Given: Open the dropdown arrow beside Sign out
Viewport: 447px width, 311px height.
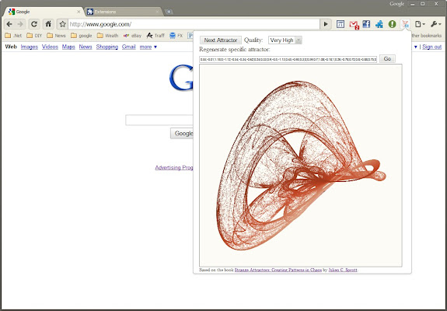Looking at the screenshot, I should click(x=416, y=47).
